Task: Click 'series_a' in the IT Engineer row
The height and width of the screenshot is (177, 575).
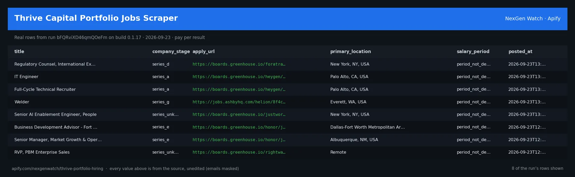Action: click(x=161, y=77)
